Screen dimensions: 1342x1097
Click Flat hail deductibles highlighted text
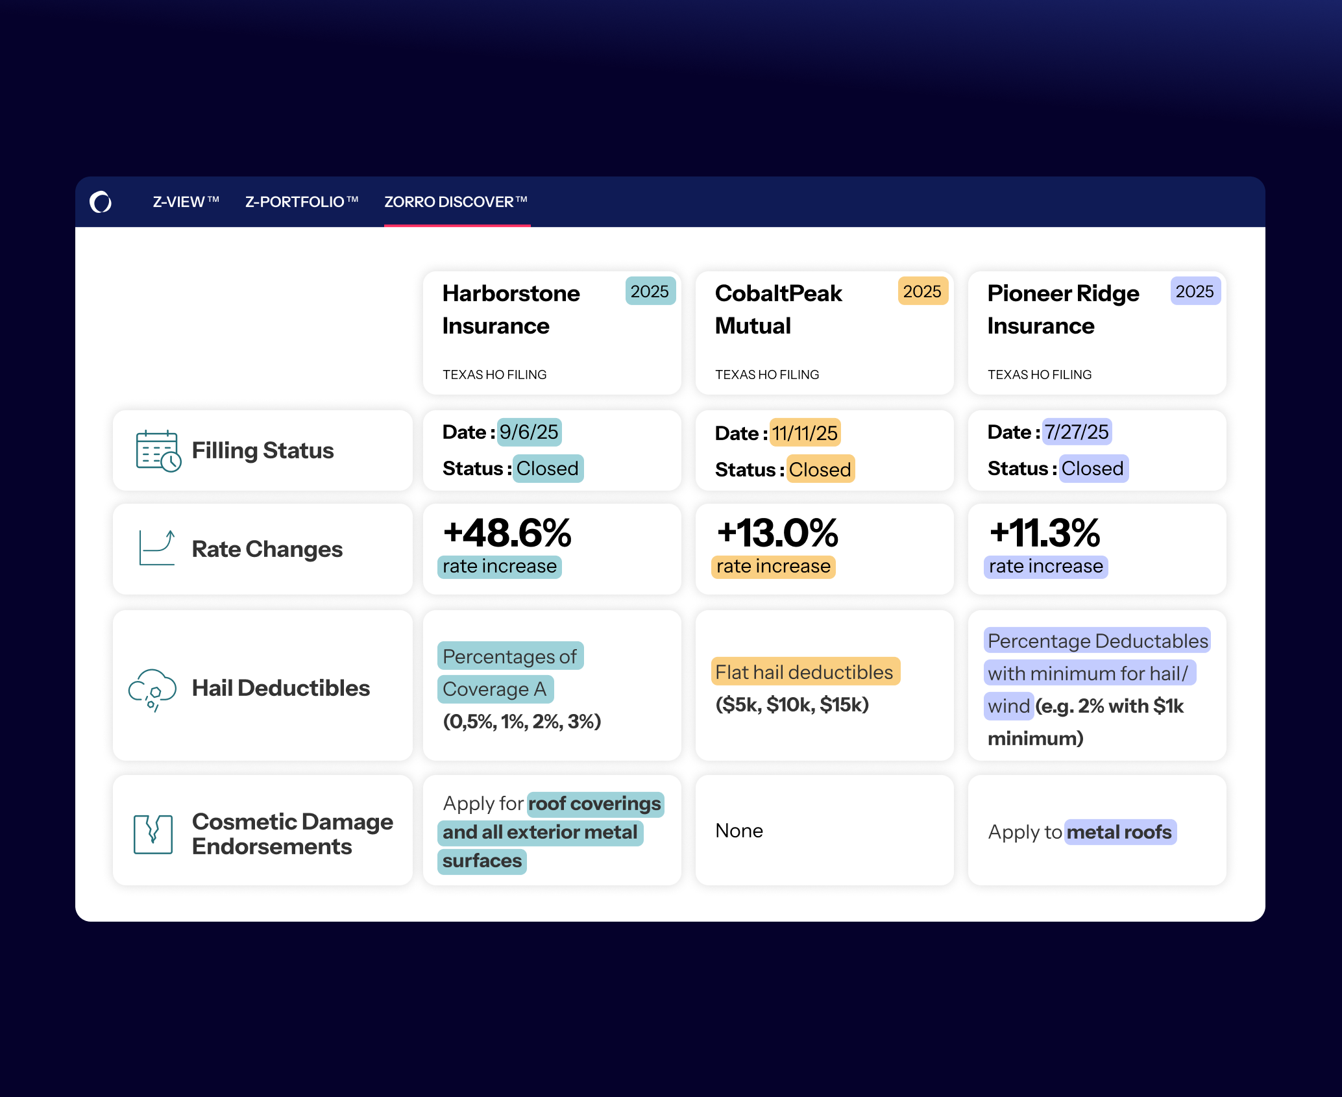tap(805, 672)
